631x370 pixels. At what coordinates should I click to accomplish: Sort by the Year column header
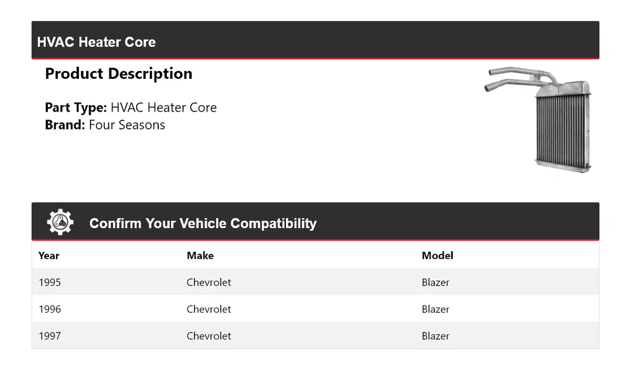click(x=49, y=256)
